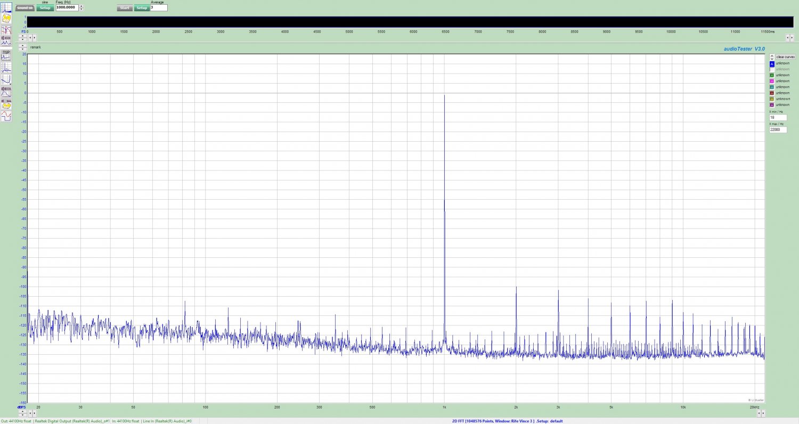Toggle the magenta curve swatch
Image resolution: width=799 pixels, height=424 pixels.
tap(772, 81)
